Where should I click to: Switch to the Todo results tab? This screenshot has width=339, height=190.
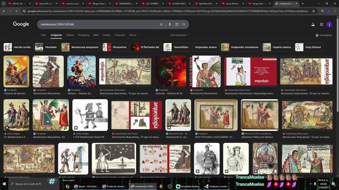tap(43, 35)
